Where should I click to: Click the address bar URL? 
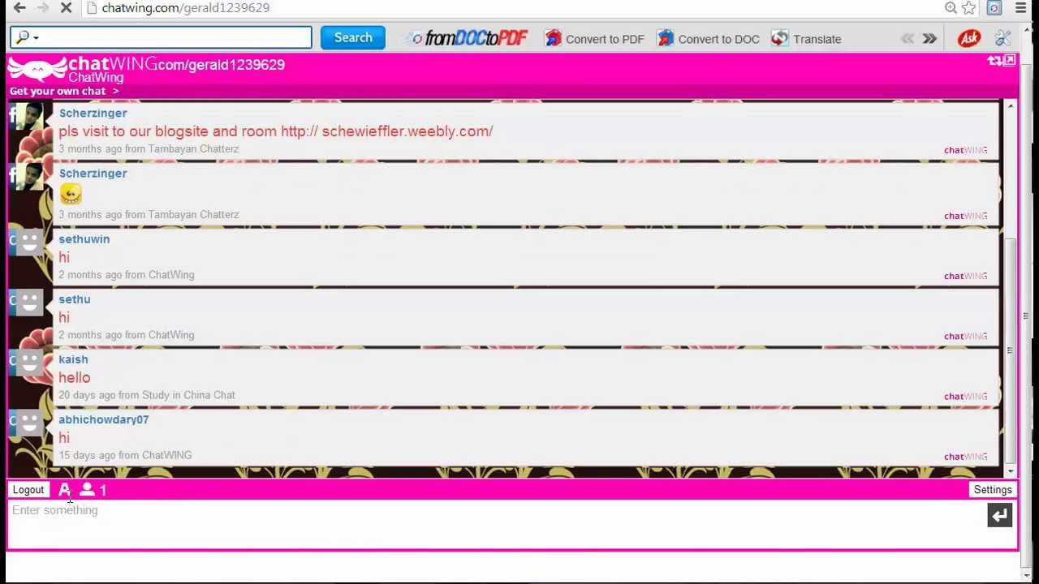186,8
